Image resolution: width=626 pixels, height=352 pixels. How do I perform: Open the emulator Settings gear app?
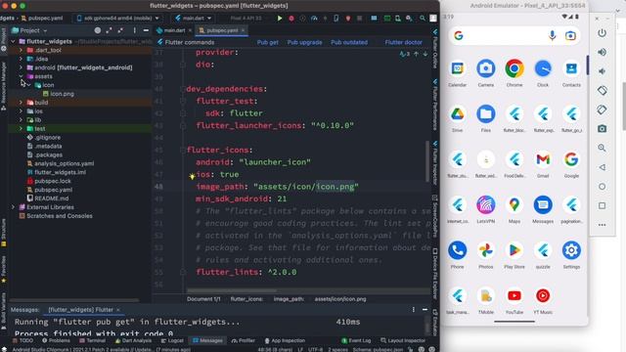point(571,250)
